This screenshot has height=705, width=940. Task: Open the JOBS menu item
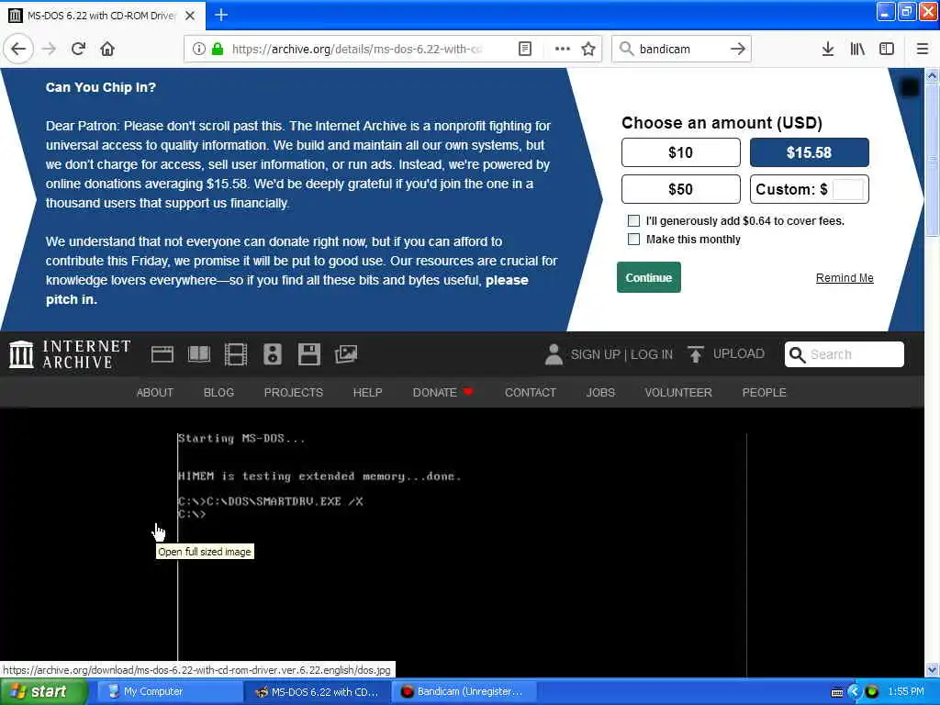tap(600, 392)
